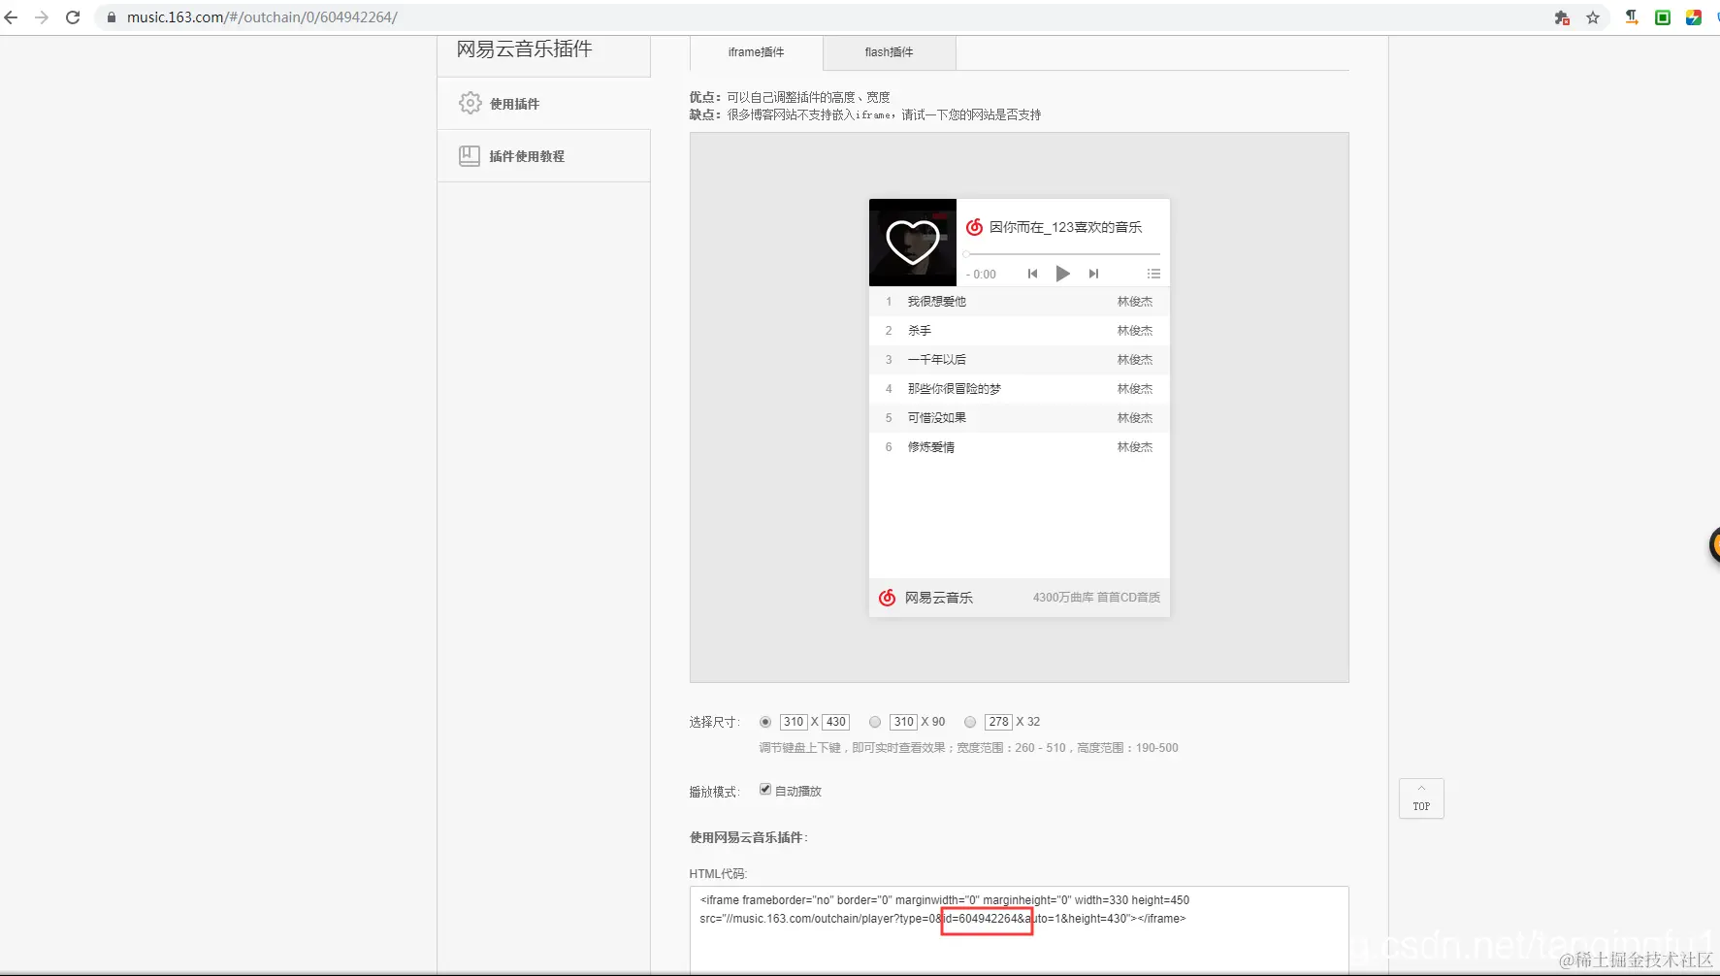Play track 2 杀手
Screen dimensions: 1720x976
[x=1019, y=331]
